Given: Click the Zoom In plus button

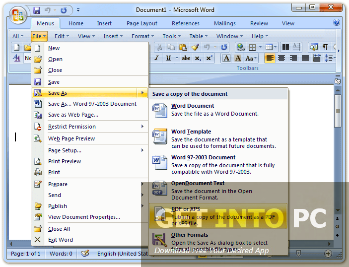Looking at the screenshot, I should coord(328,254).
